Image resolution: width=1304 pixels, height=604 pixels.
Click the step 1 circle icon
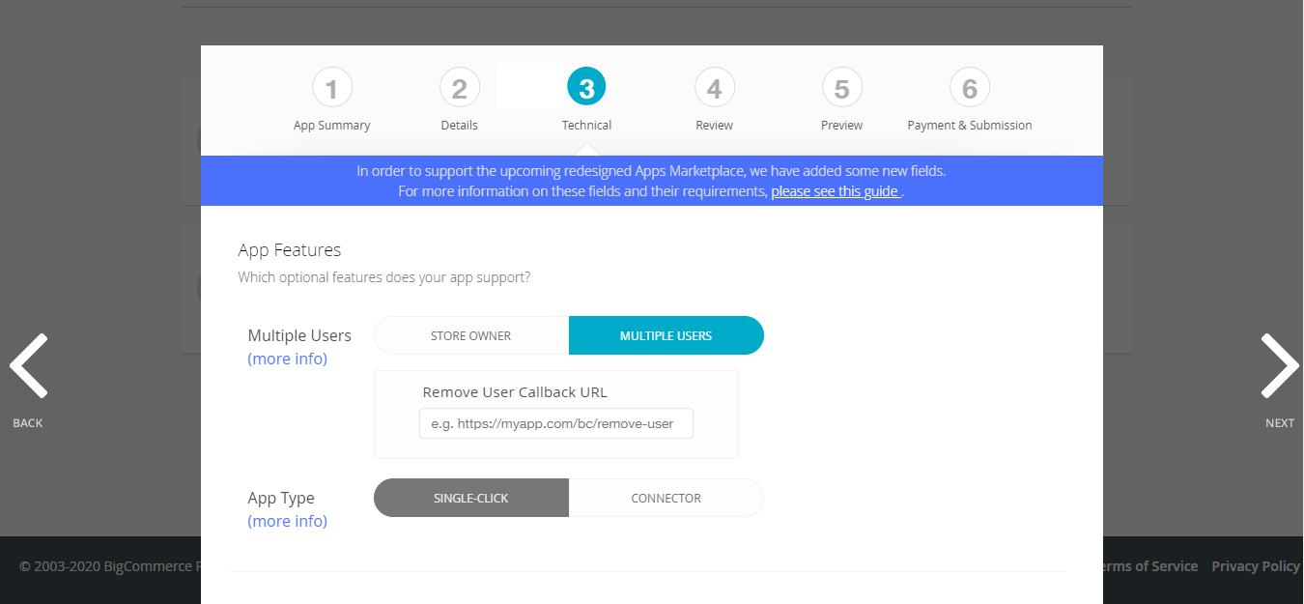(x=332, y=89)
